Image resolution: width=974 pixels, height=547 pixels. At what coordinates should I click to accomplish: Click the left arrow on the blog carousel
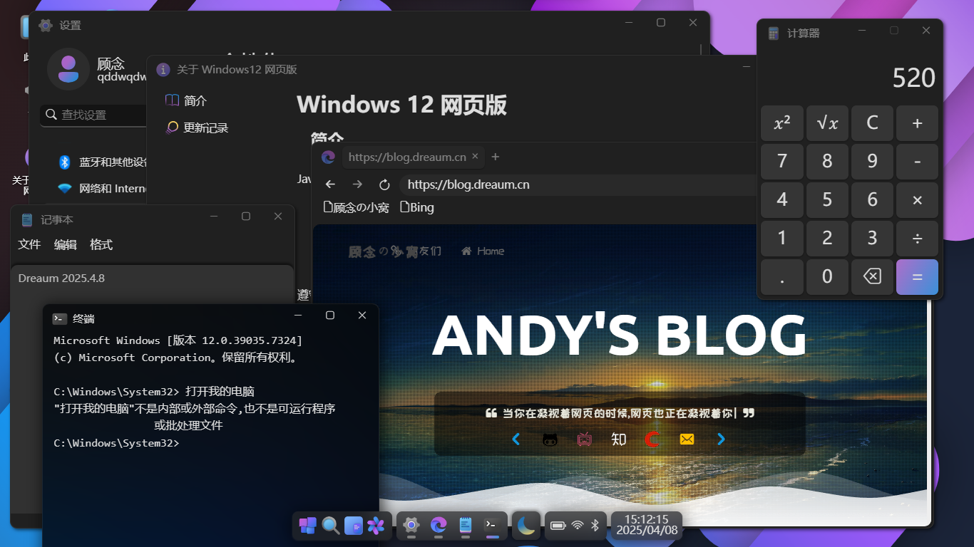(x=516, y=439)
